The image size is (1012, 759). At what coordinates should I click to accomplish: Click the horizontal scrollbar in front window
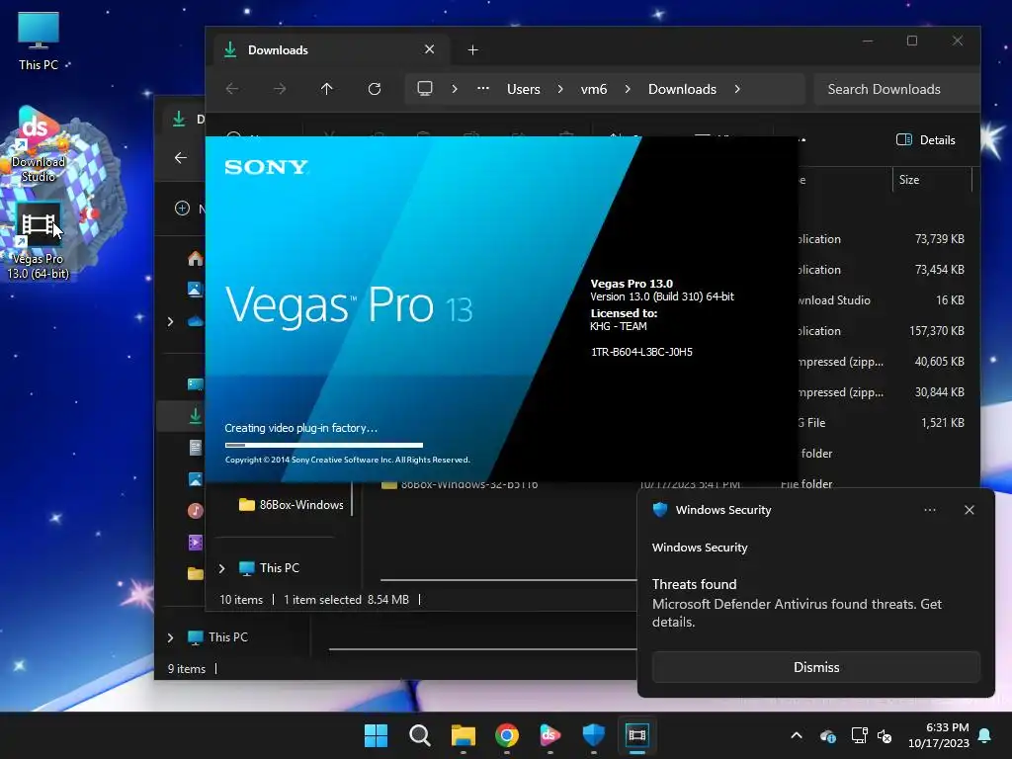(509, 580)
